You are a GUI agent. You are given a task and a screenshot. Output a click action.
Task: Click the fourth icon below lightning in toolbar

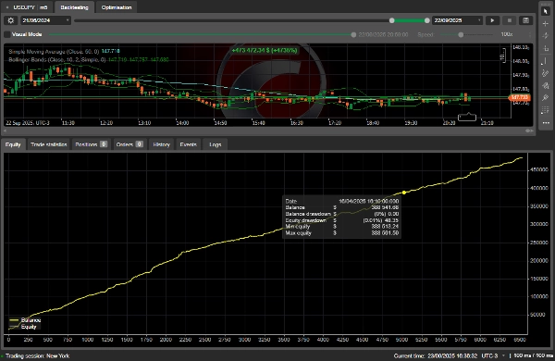546,48
